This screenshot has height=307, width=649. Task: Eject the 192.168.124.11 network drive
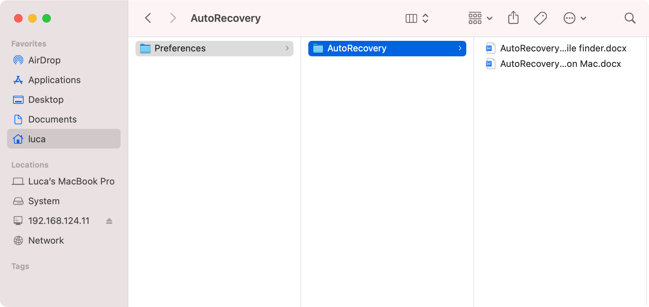coord(109,221)
